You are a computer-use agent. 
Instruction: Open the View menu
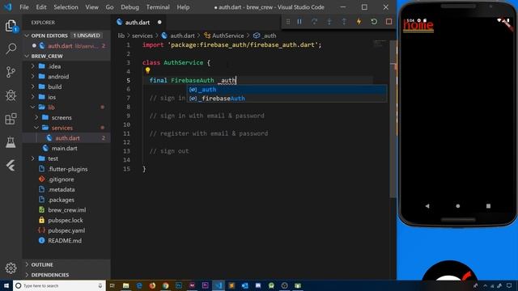91,7
